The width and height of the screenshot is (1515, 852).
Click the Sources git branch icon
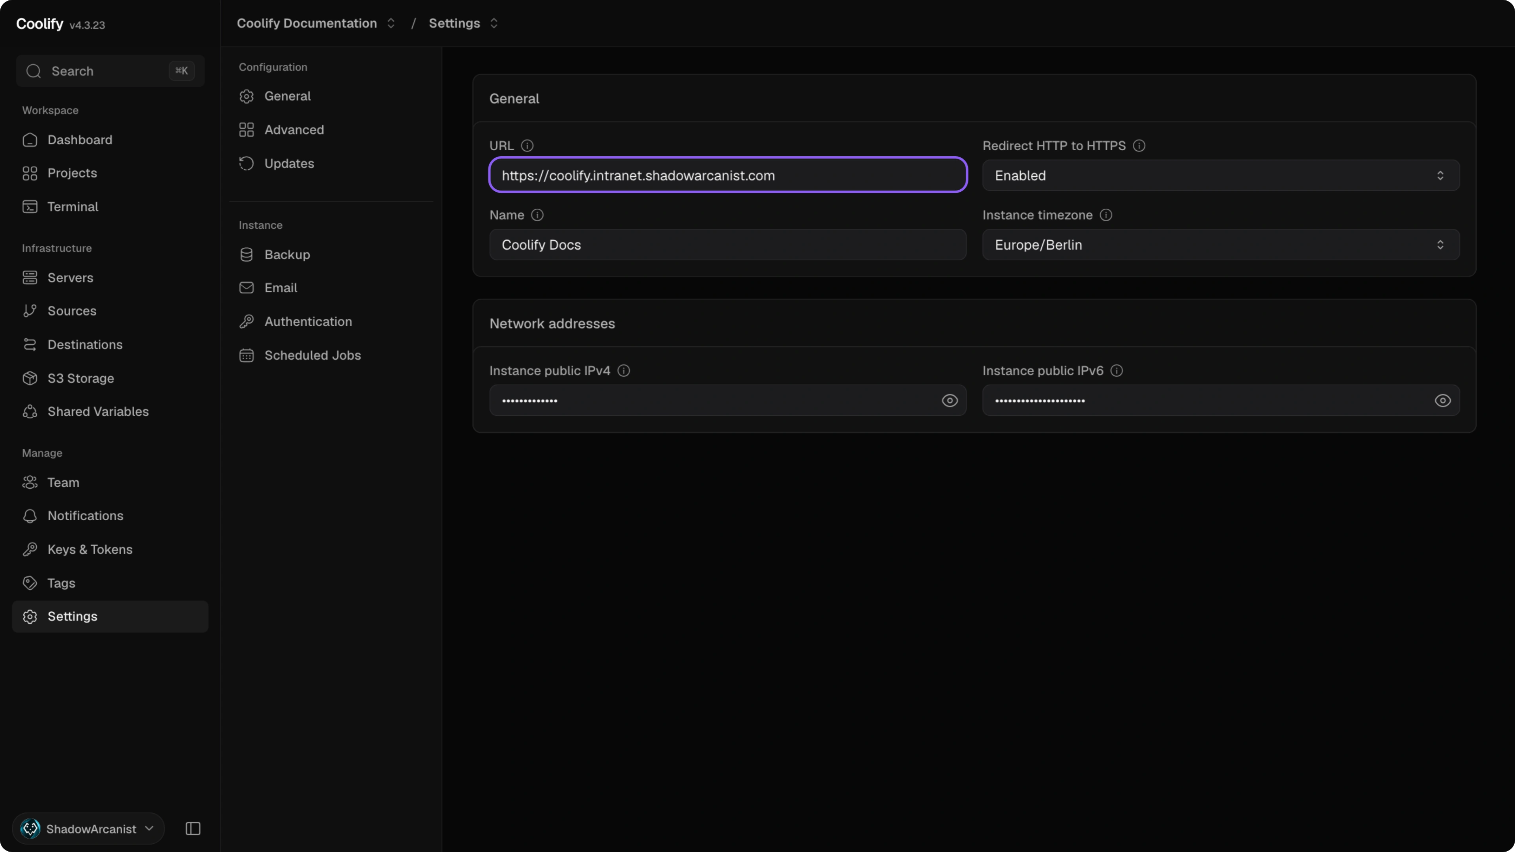(x=30, y=311)
